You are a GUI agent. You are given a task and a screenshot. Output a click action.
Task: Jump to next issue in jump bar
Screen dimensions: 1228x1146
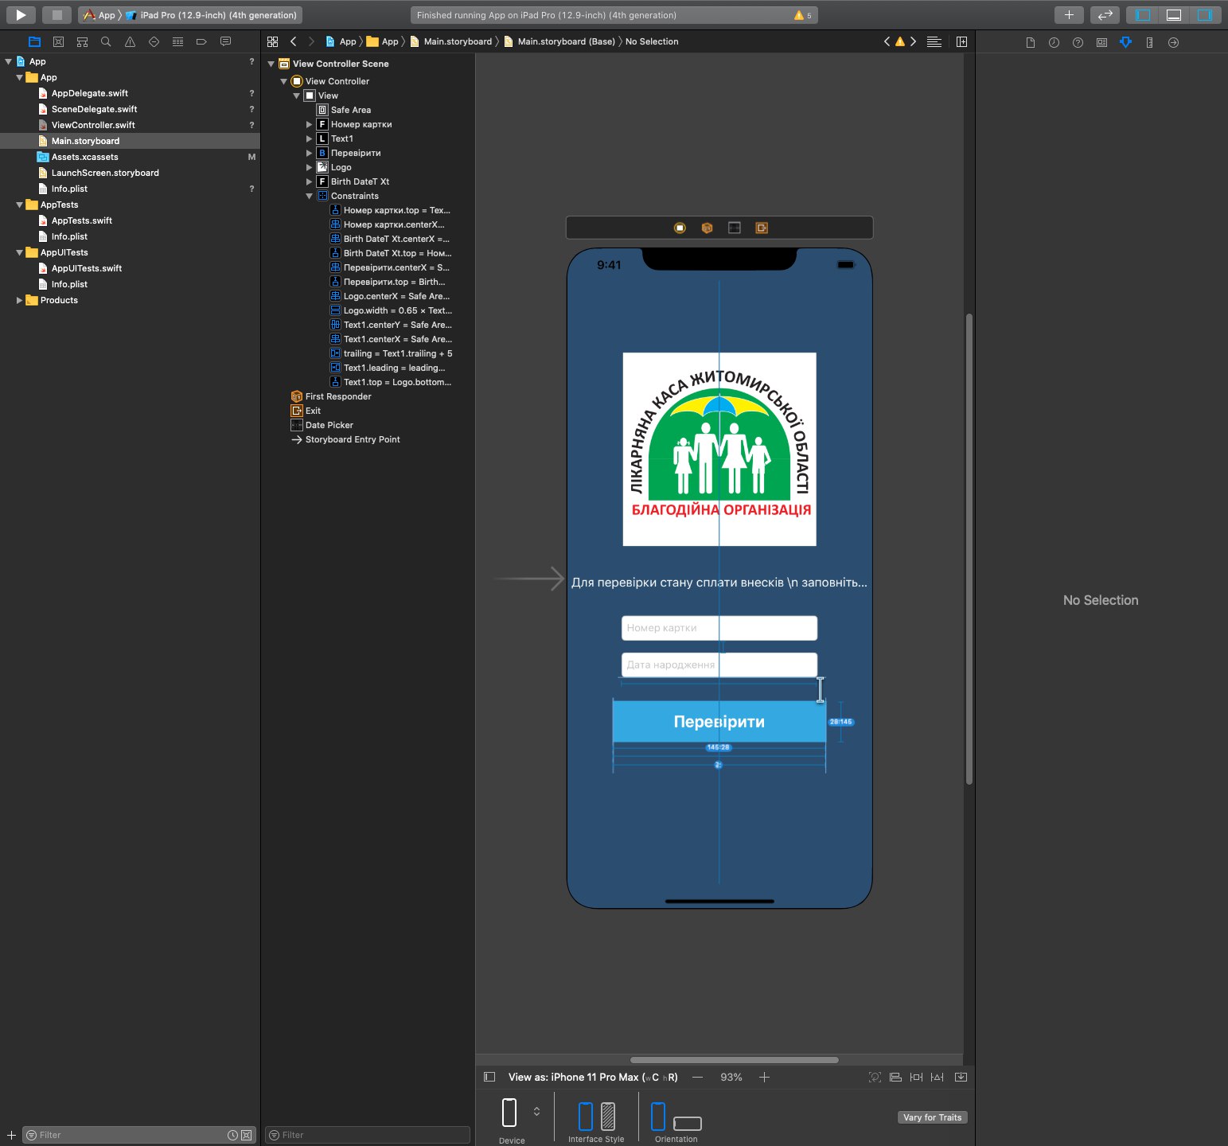(x=913, y=41)
